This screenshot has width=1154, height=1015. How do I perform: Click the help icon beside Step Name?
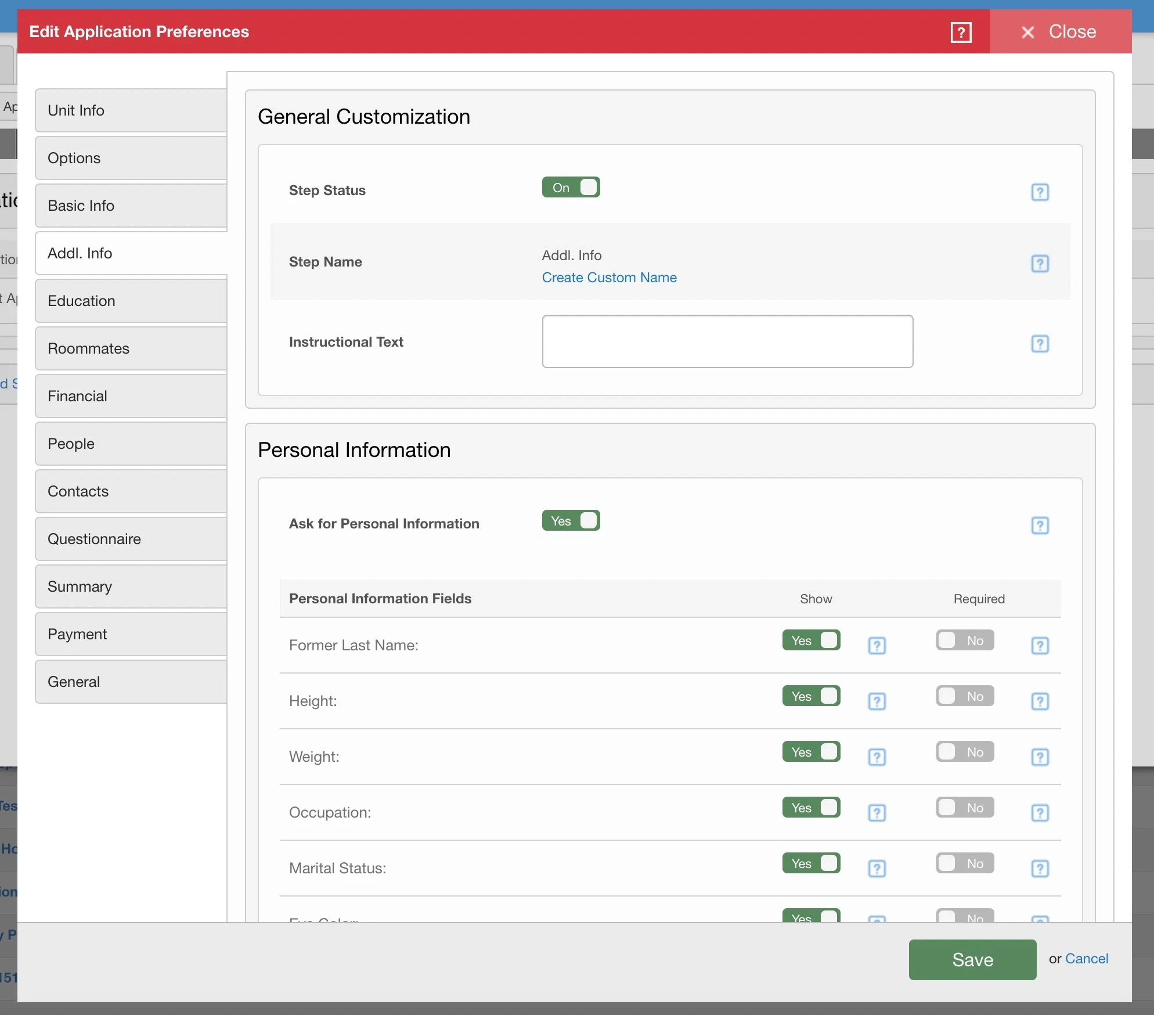point(1040,263)
